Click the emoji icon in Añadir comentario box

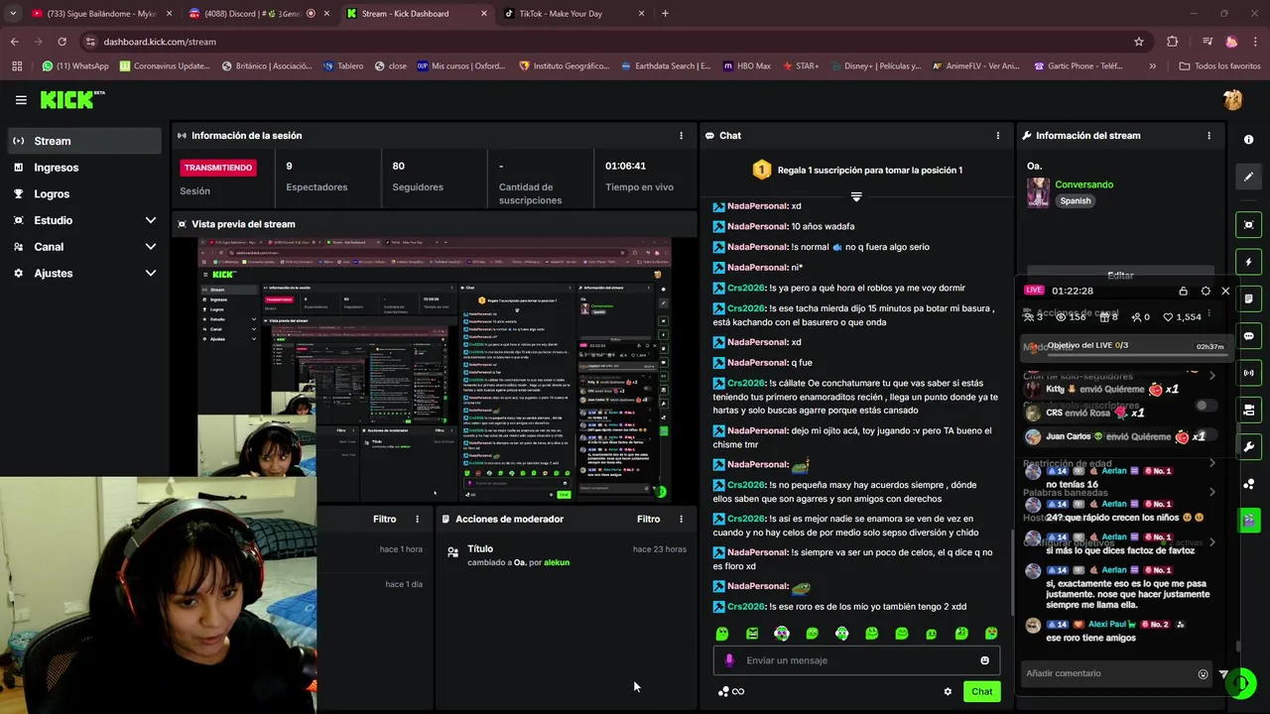point(1203,674)
